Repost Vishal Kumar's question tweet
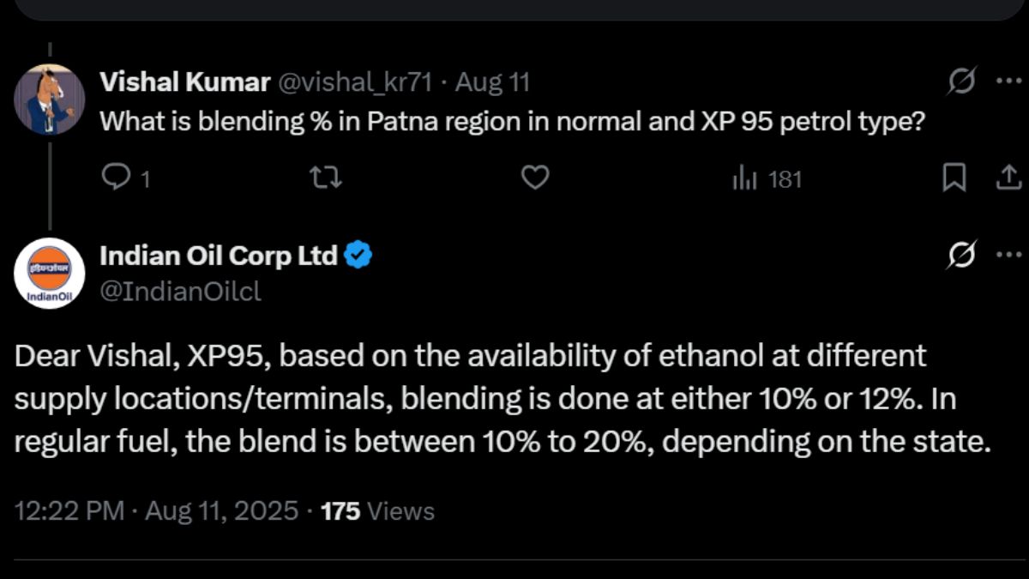1029x579 pixels. click(x=326, y=178)
